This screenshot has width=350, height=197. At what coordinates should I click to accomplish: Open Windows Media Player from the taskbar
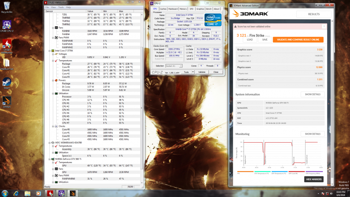click(x=38, y=194)
